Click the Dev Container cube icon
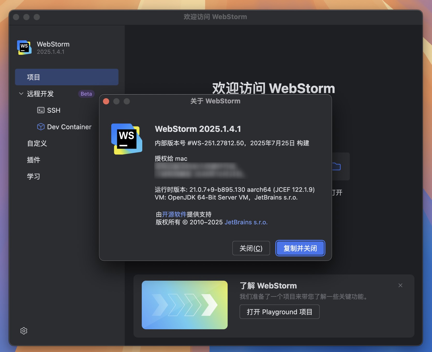The width and height of the screenshot is (432, 352). pyautogui.click(x=41, y=127)
